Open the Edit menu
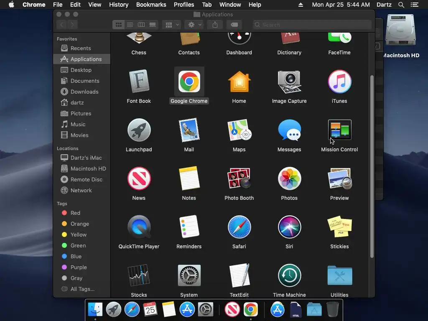428x321 pixels. pos(75,5)
